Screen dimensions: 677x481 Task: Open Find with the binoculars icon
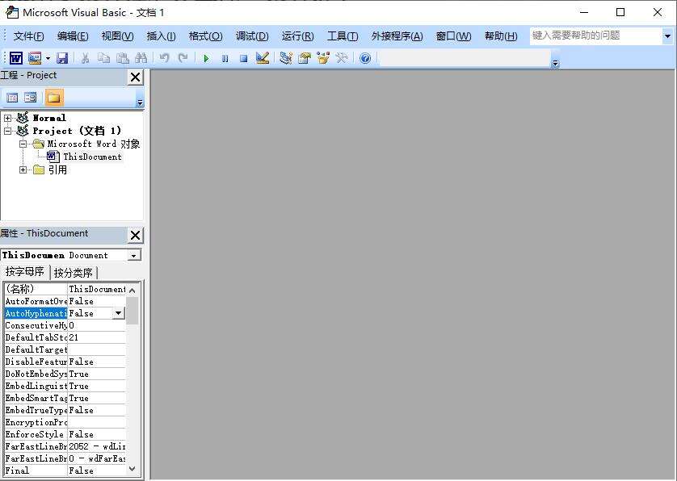141,58
